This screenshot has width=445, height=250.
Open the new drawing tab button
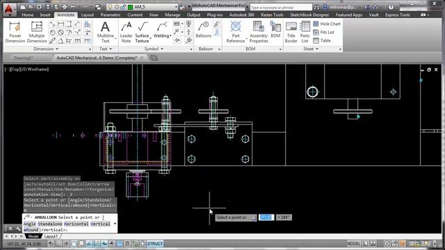[154, 58]
